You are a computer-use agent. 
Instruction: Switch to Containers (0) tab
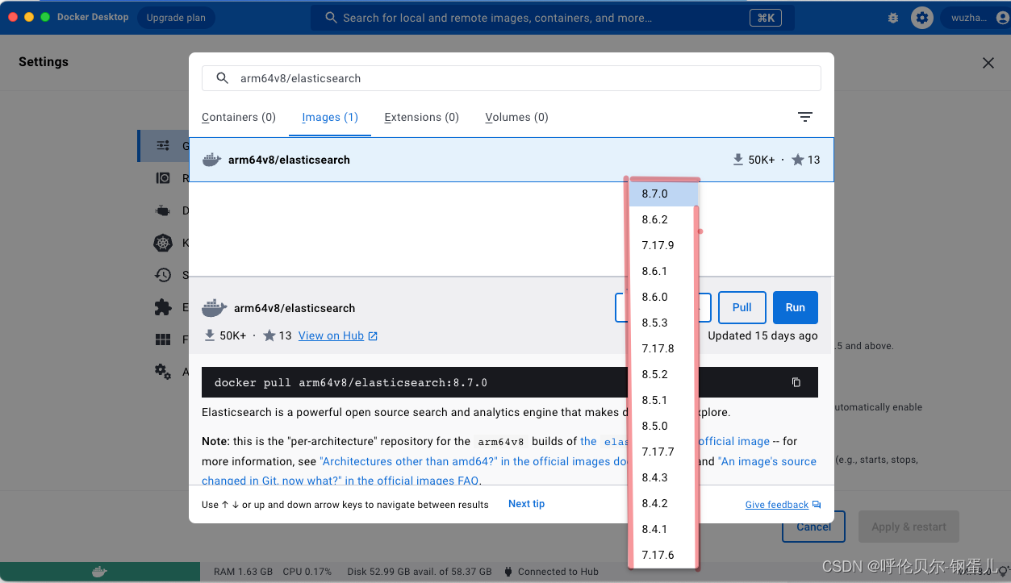[x=239, y=117]
